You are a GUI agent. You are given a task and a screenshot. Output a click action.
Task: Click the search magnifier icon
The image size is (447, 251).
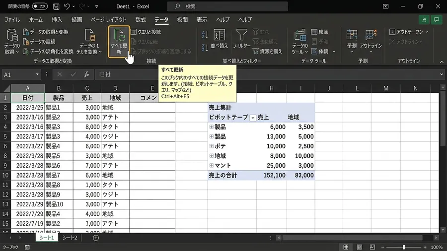(x=177, y=6)
